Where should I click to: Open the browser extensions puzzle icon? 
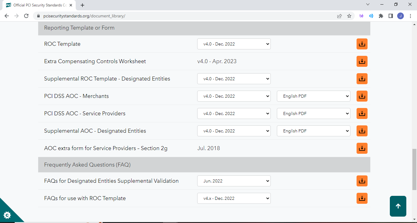point(381,16)
